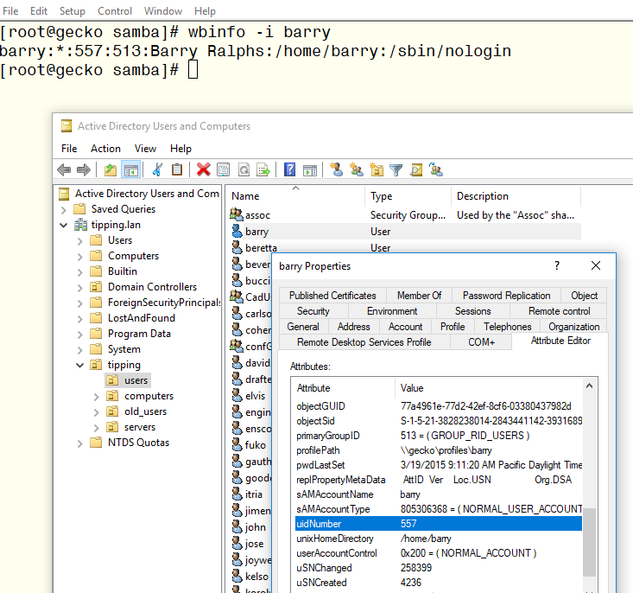
Task: Select the servers OU in tree
Action: point(140,427)
